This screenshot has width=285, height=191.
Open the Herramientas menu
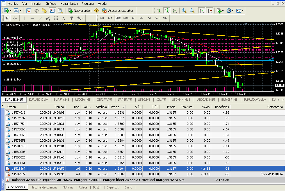[x=69, y=4]
